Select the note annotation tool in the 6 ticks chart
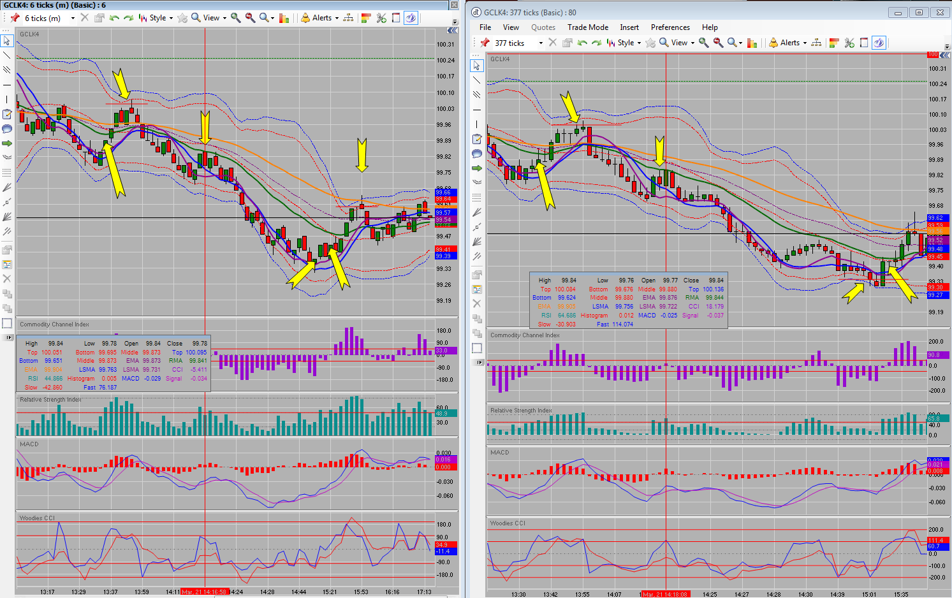The height and width of the screenshot is (598, 952). [7, 114]
